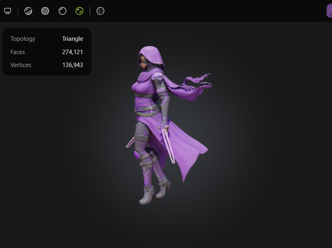Select the Faces label
This screenshot has width=332, height=248.
pos(18,52)
